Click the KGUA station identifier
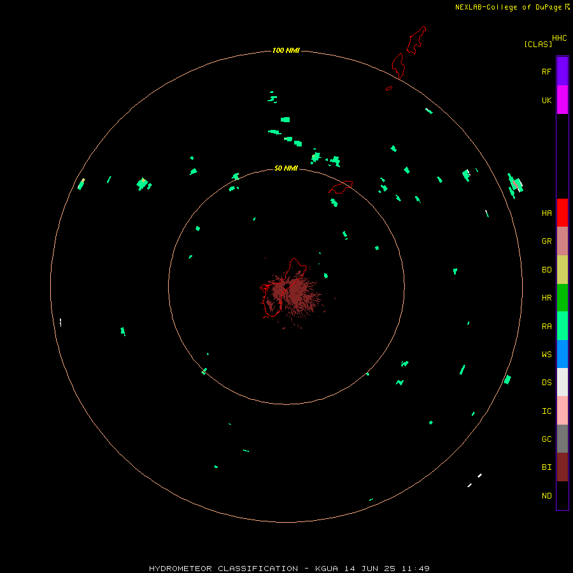573x573 pixels. 327,569
